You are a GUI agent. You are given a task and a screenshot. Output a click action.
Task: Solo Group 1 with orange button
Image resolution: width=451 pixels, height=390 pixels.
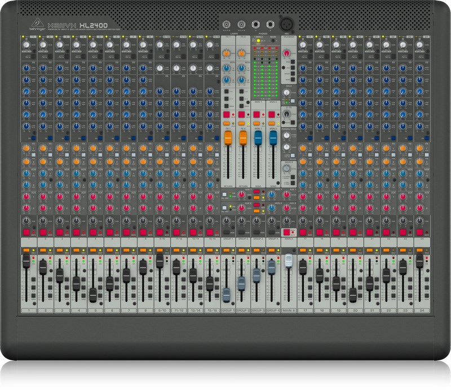click(227, 250)
